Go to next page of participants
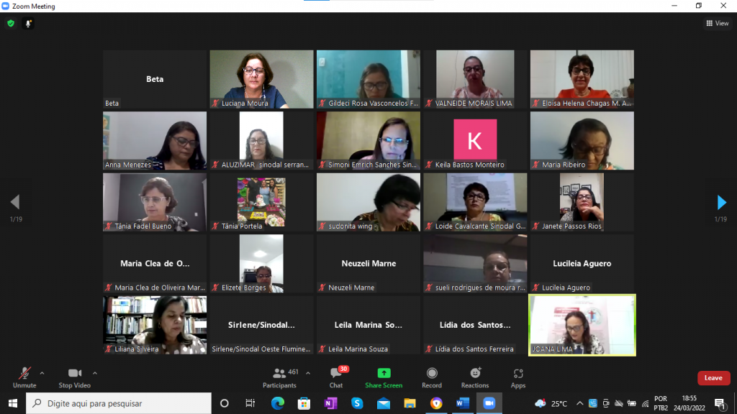 click(x=721, y=202)
